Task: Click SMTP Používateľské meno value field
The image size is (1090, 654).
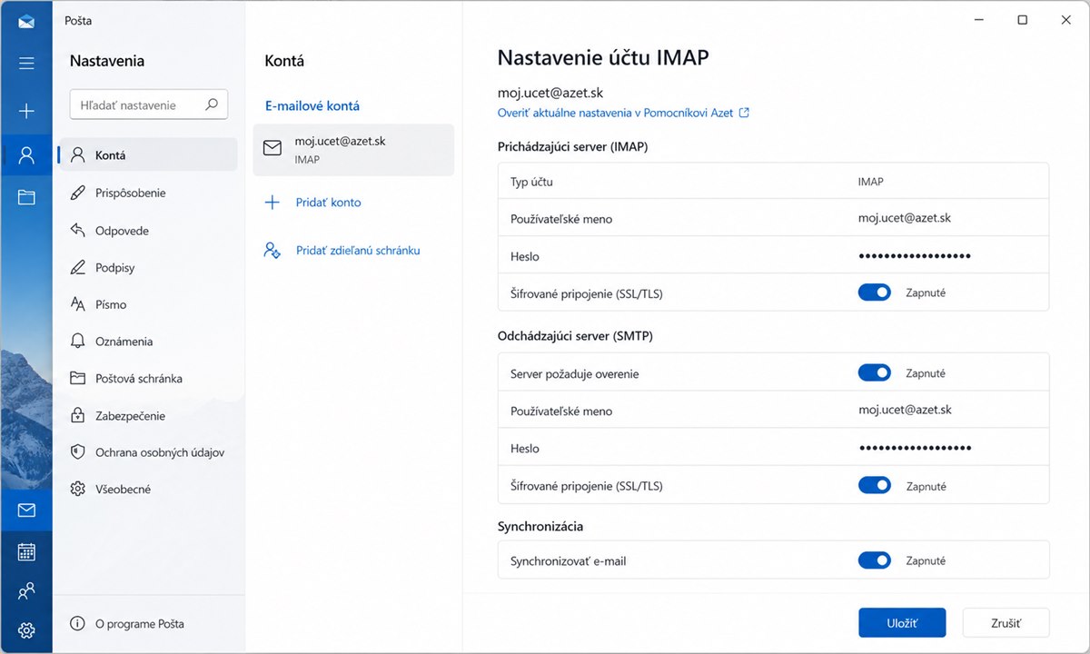Action: click(905, 410)
